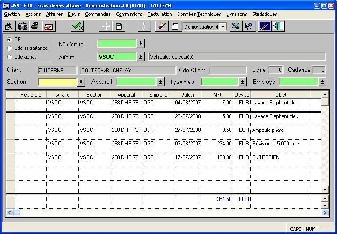Click the horizontal scrollbar thumb
This screenshot has width=337, height=234.
point(17,213)
